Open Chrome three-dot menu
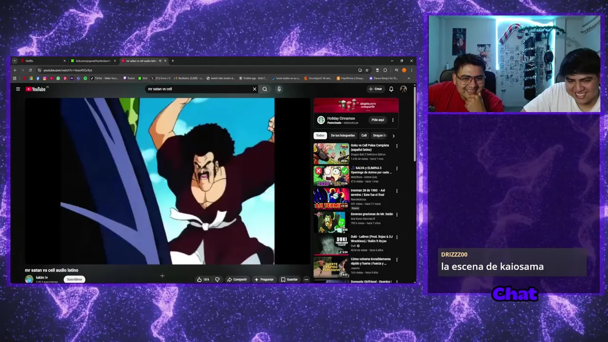Screen dimensions: 608x342 [x=411, y=70]
